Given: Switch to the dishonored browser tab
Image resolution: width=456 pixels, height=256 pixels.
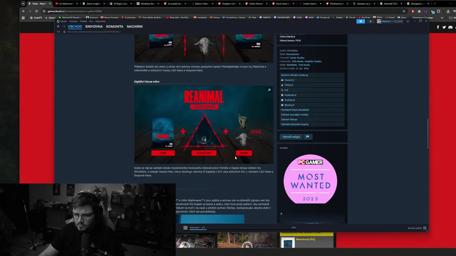Looking at the screenshot, I should click(x=66, y=4).
